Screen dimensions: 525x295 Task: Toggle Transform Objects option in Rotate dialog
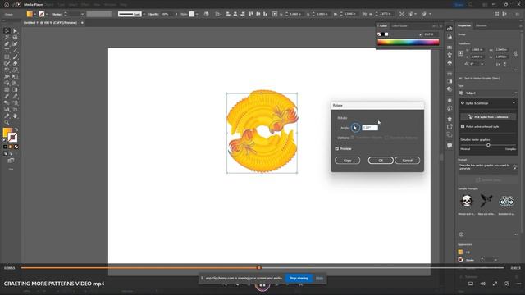click(x=353, y=138)
